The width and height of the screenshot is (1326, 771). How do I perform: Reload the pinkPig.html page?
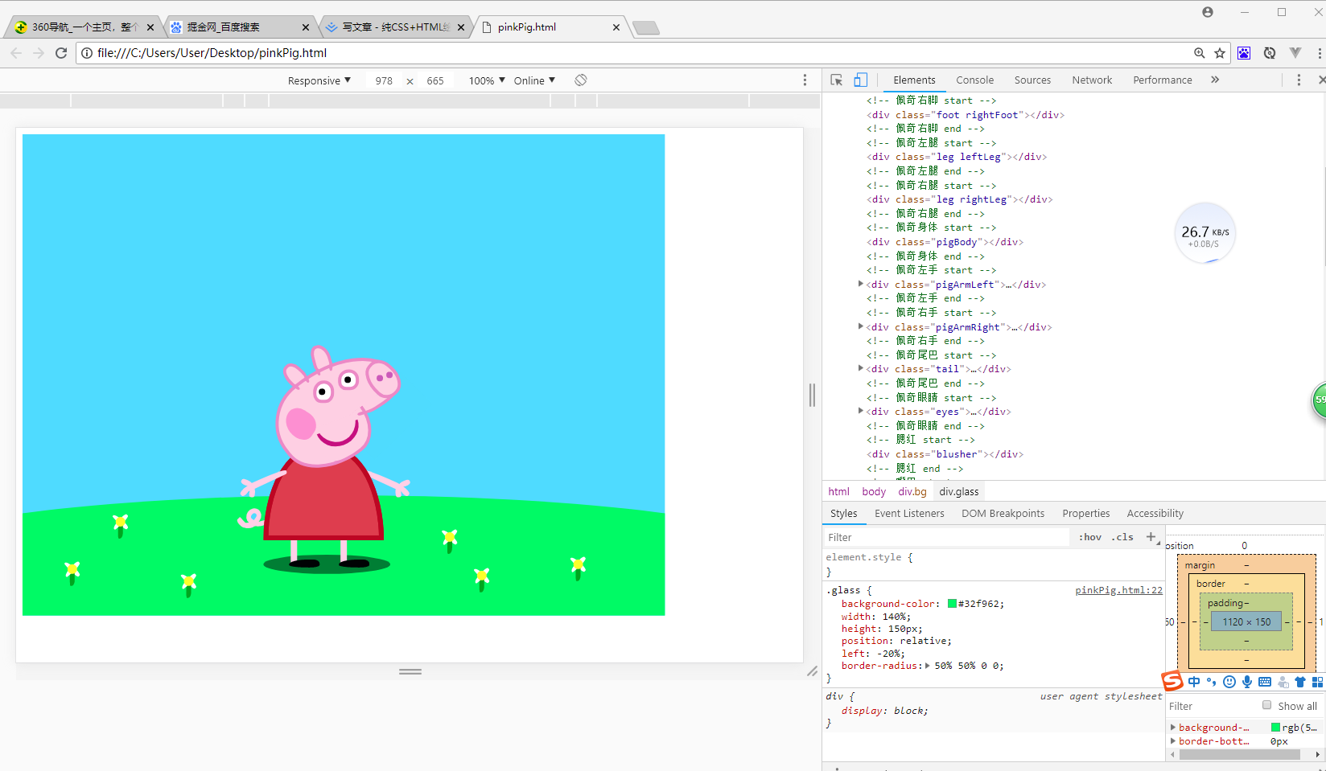click(61, 53)
